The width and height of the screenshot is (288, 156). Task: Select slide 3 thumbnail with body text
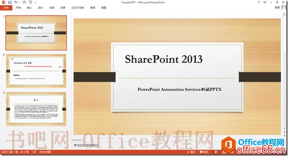tap(36, 109)
